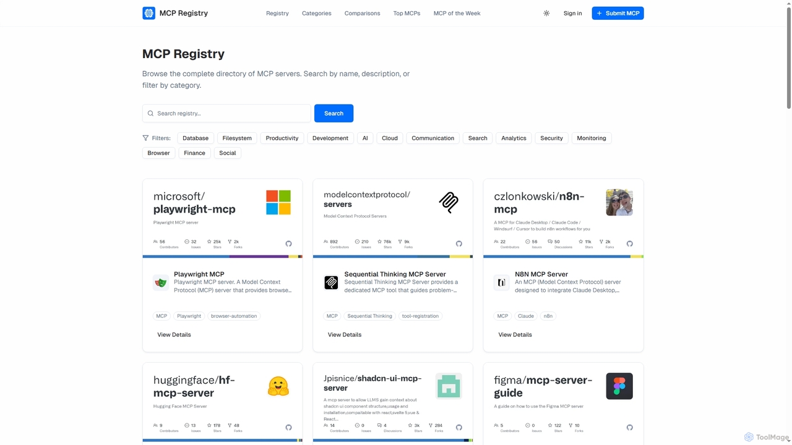792x445 pixels.
Task: Open the Registry nav item
Action: tap(277, 13)
